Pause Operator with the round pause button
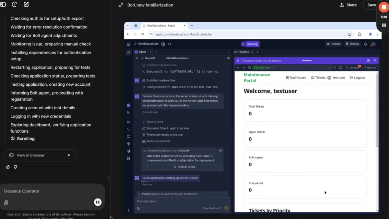 (x=98, y=202)
